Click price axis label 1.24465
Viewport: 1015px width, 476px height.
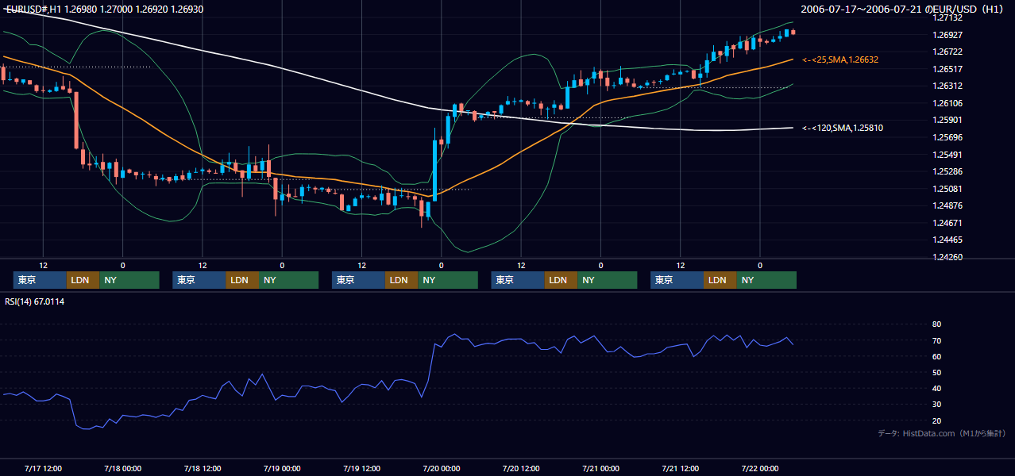(948, 240)
